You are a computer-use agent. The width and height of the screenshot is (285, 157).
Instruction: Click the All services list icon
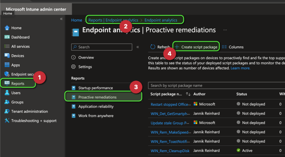click(7, 46)
